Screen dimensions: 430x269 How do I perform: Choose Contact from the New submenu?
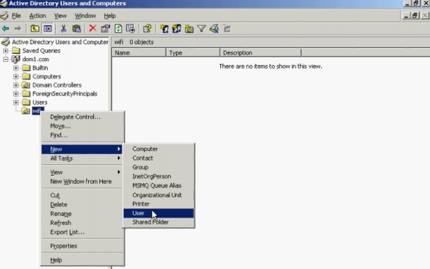158,158
